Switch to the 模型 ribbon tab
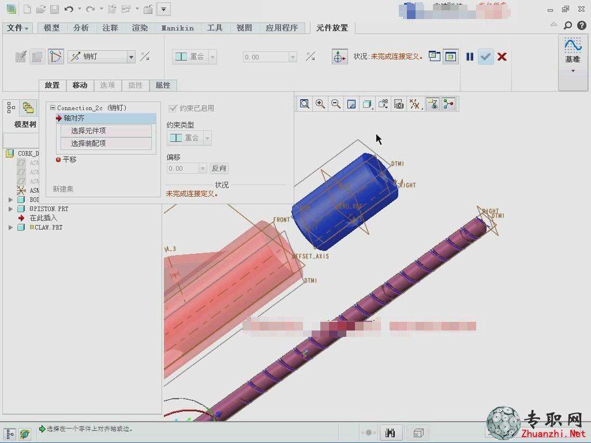 (x=51, y=28)
